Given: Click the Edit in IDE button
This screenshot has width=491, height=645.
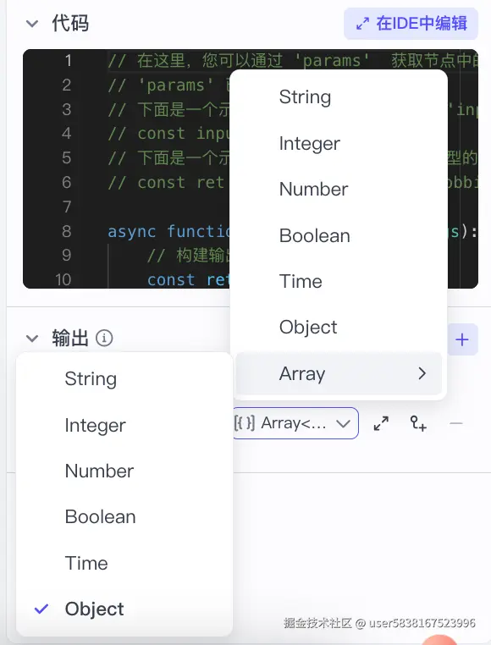Looking at the screenshot, I should (411, 24).
